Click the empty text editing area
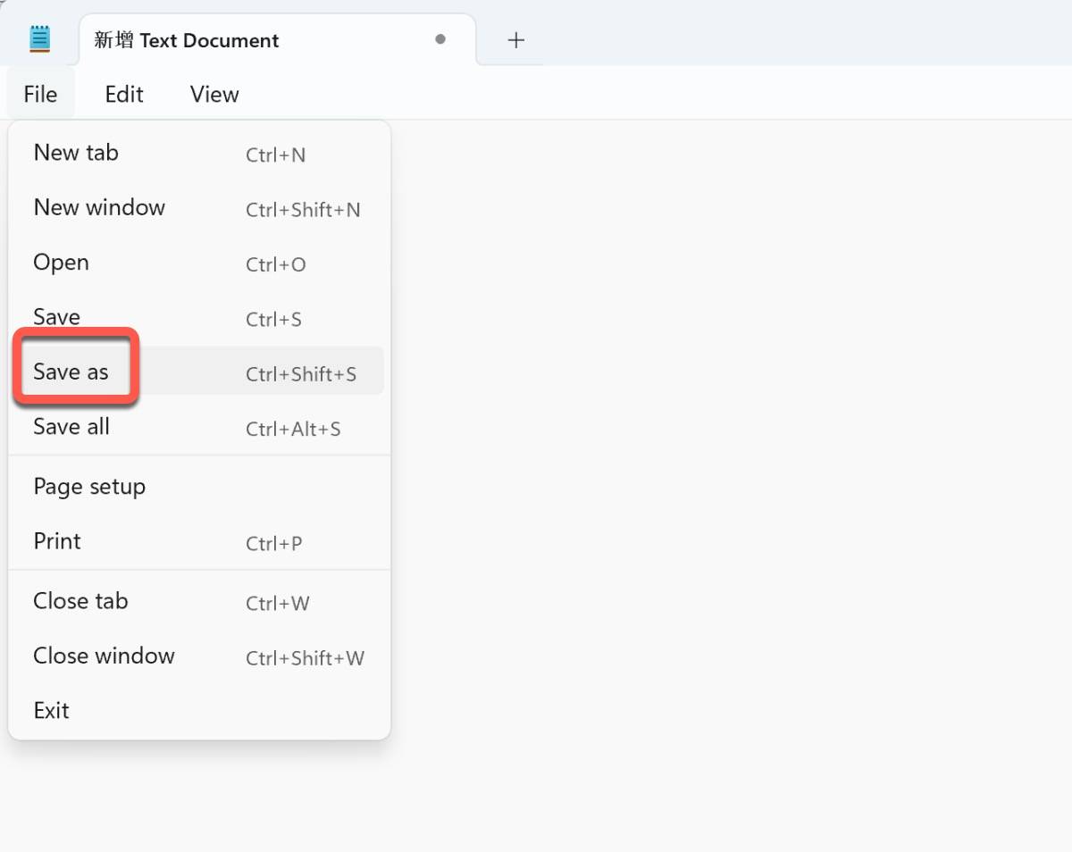Viewport: 1072px width, 852px height. point(715,447)
